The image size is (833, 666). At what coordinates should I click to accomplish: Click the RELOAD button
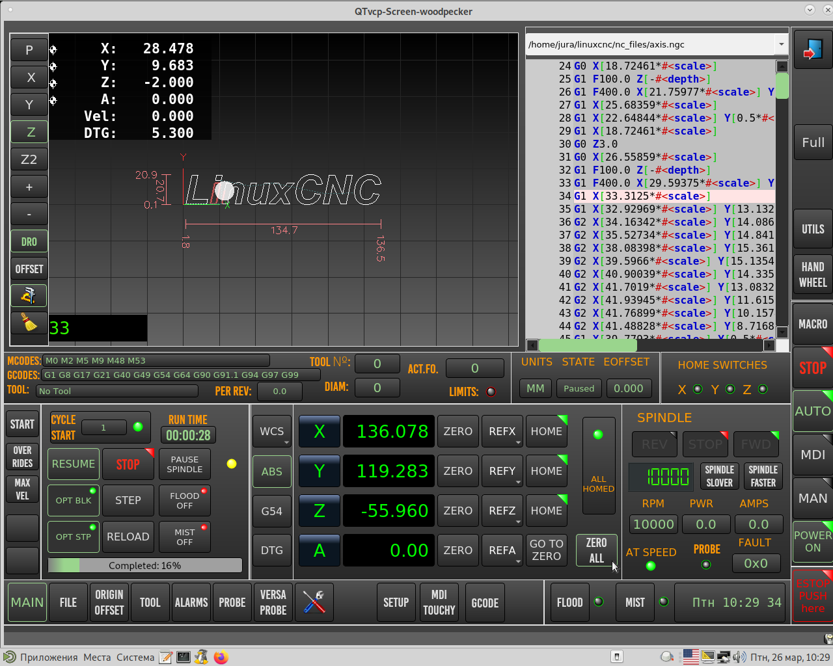coord(128,537)
